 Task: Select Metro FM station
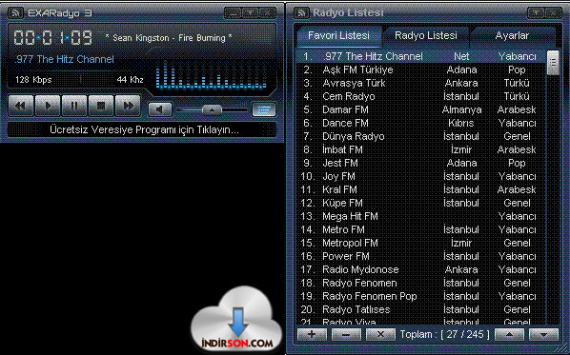(420, 229)
